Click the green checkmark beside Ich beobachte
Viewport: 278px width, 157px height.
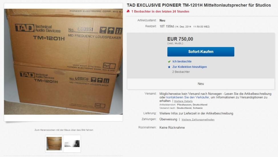pyautogui.click(x=169, y=62)
